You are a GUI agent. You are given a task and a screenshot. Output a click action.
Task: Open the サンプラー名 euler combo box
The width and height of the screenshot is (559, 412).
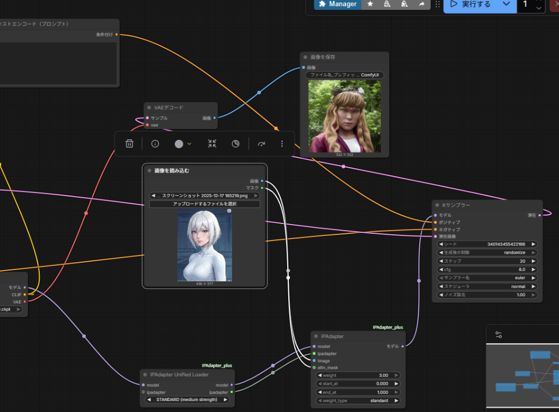coord(487,278)
